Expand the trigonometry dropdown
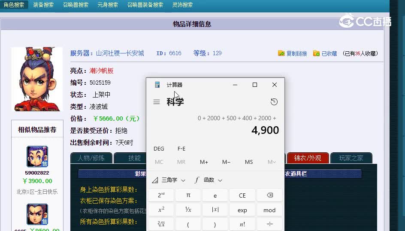Image resolution: width=405 pixels, height=231 pixels. point(169,180)
